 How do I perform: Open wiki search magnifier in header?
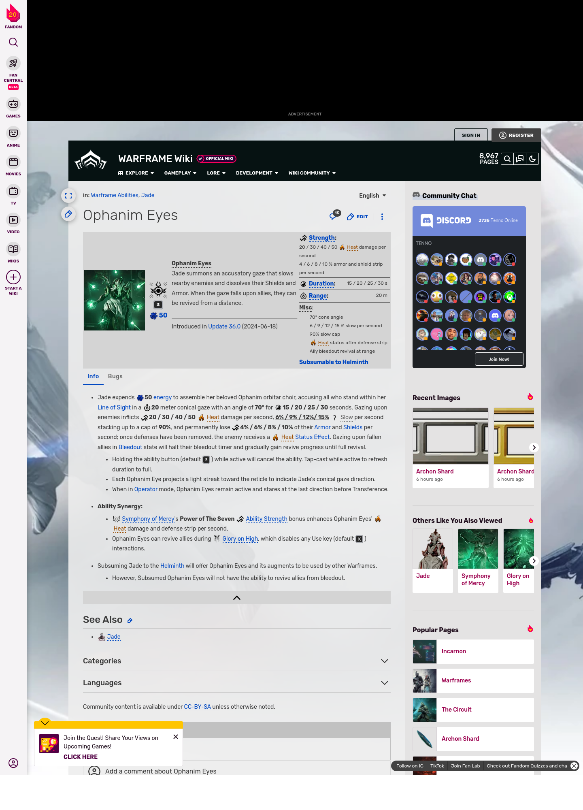click(507, 159)
